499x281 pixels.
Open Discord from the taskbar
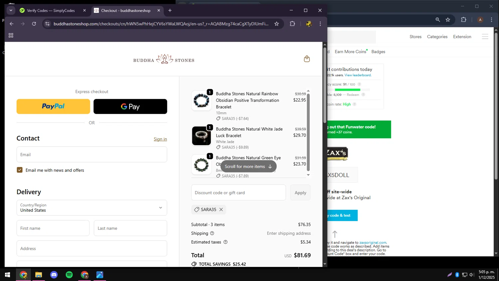[54, 275]
